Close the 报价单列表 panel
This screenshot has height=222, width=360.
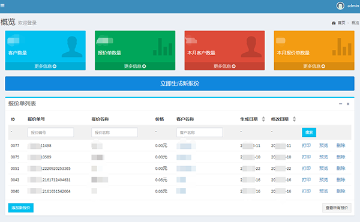(x=348, y=104)
